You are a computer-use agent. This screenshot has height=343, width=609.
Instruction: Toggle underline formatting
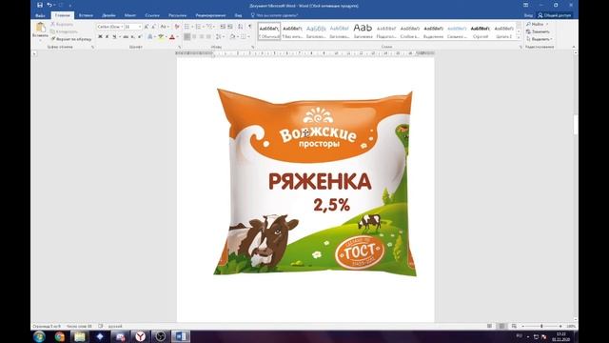coord(114,36)
